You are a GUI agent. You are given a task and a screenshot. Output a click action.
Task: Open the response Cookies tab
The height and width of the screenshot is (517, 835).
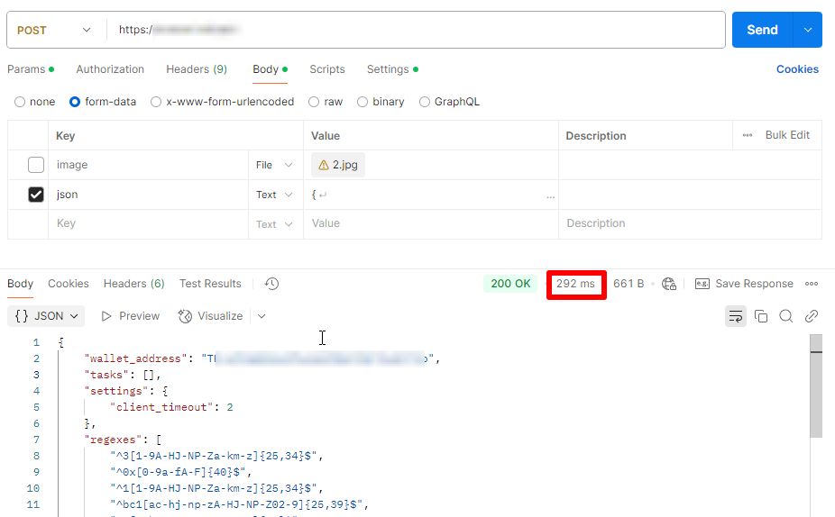(x=69, y=284)
